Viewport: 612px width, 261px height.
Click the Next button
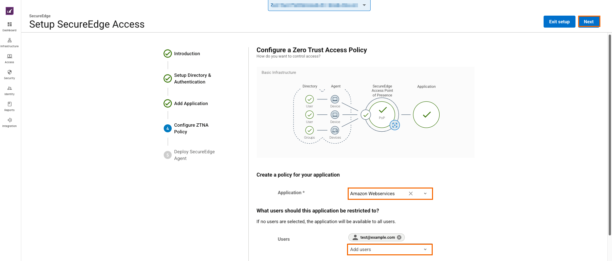[x=588, y=22]
